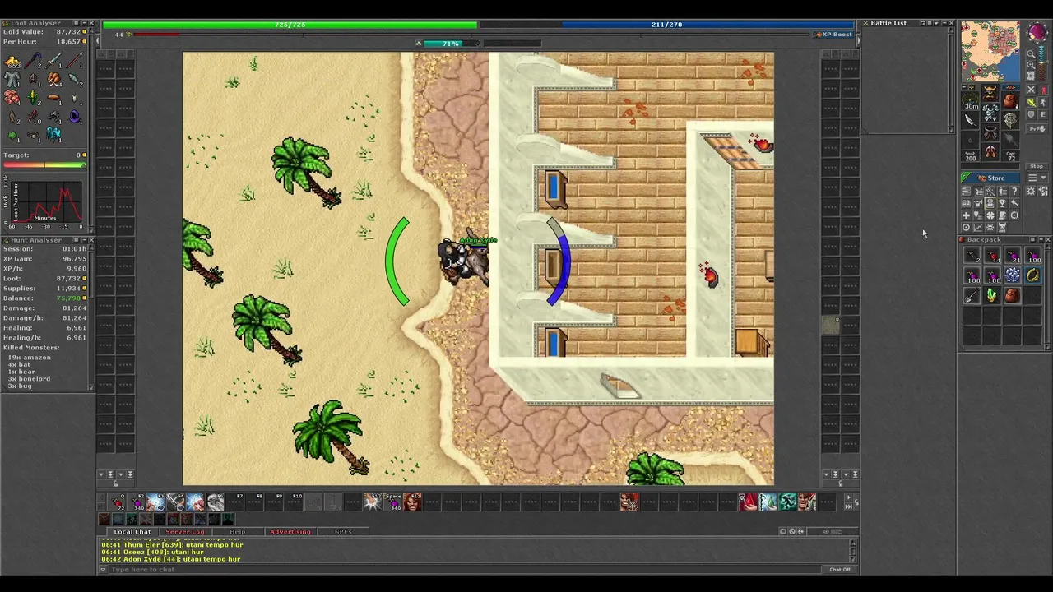The width and height of the screenshot is (1053, 592).
Task: Click the knife in the weapon slot
Action: (x=971, y=119)
